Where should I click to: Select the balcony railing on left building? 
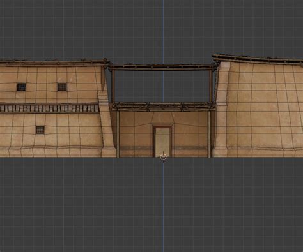[x=49, y=108]
